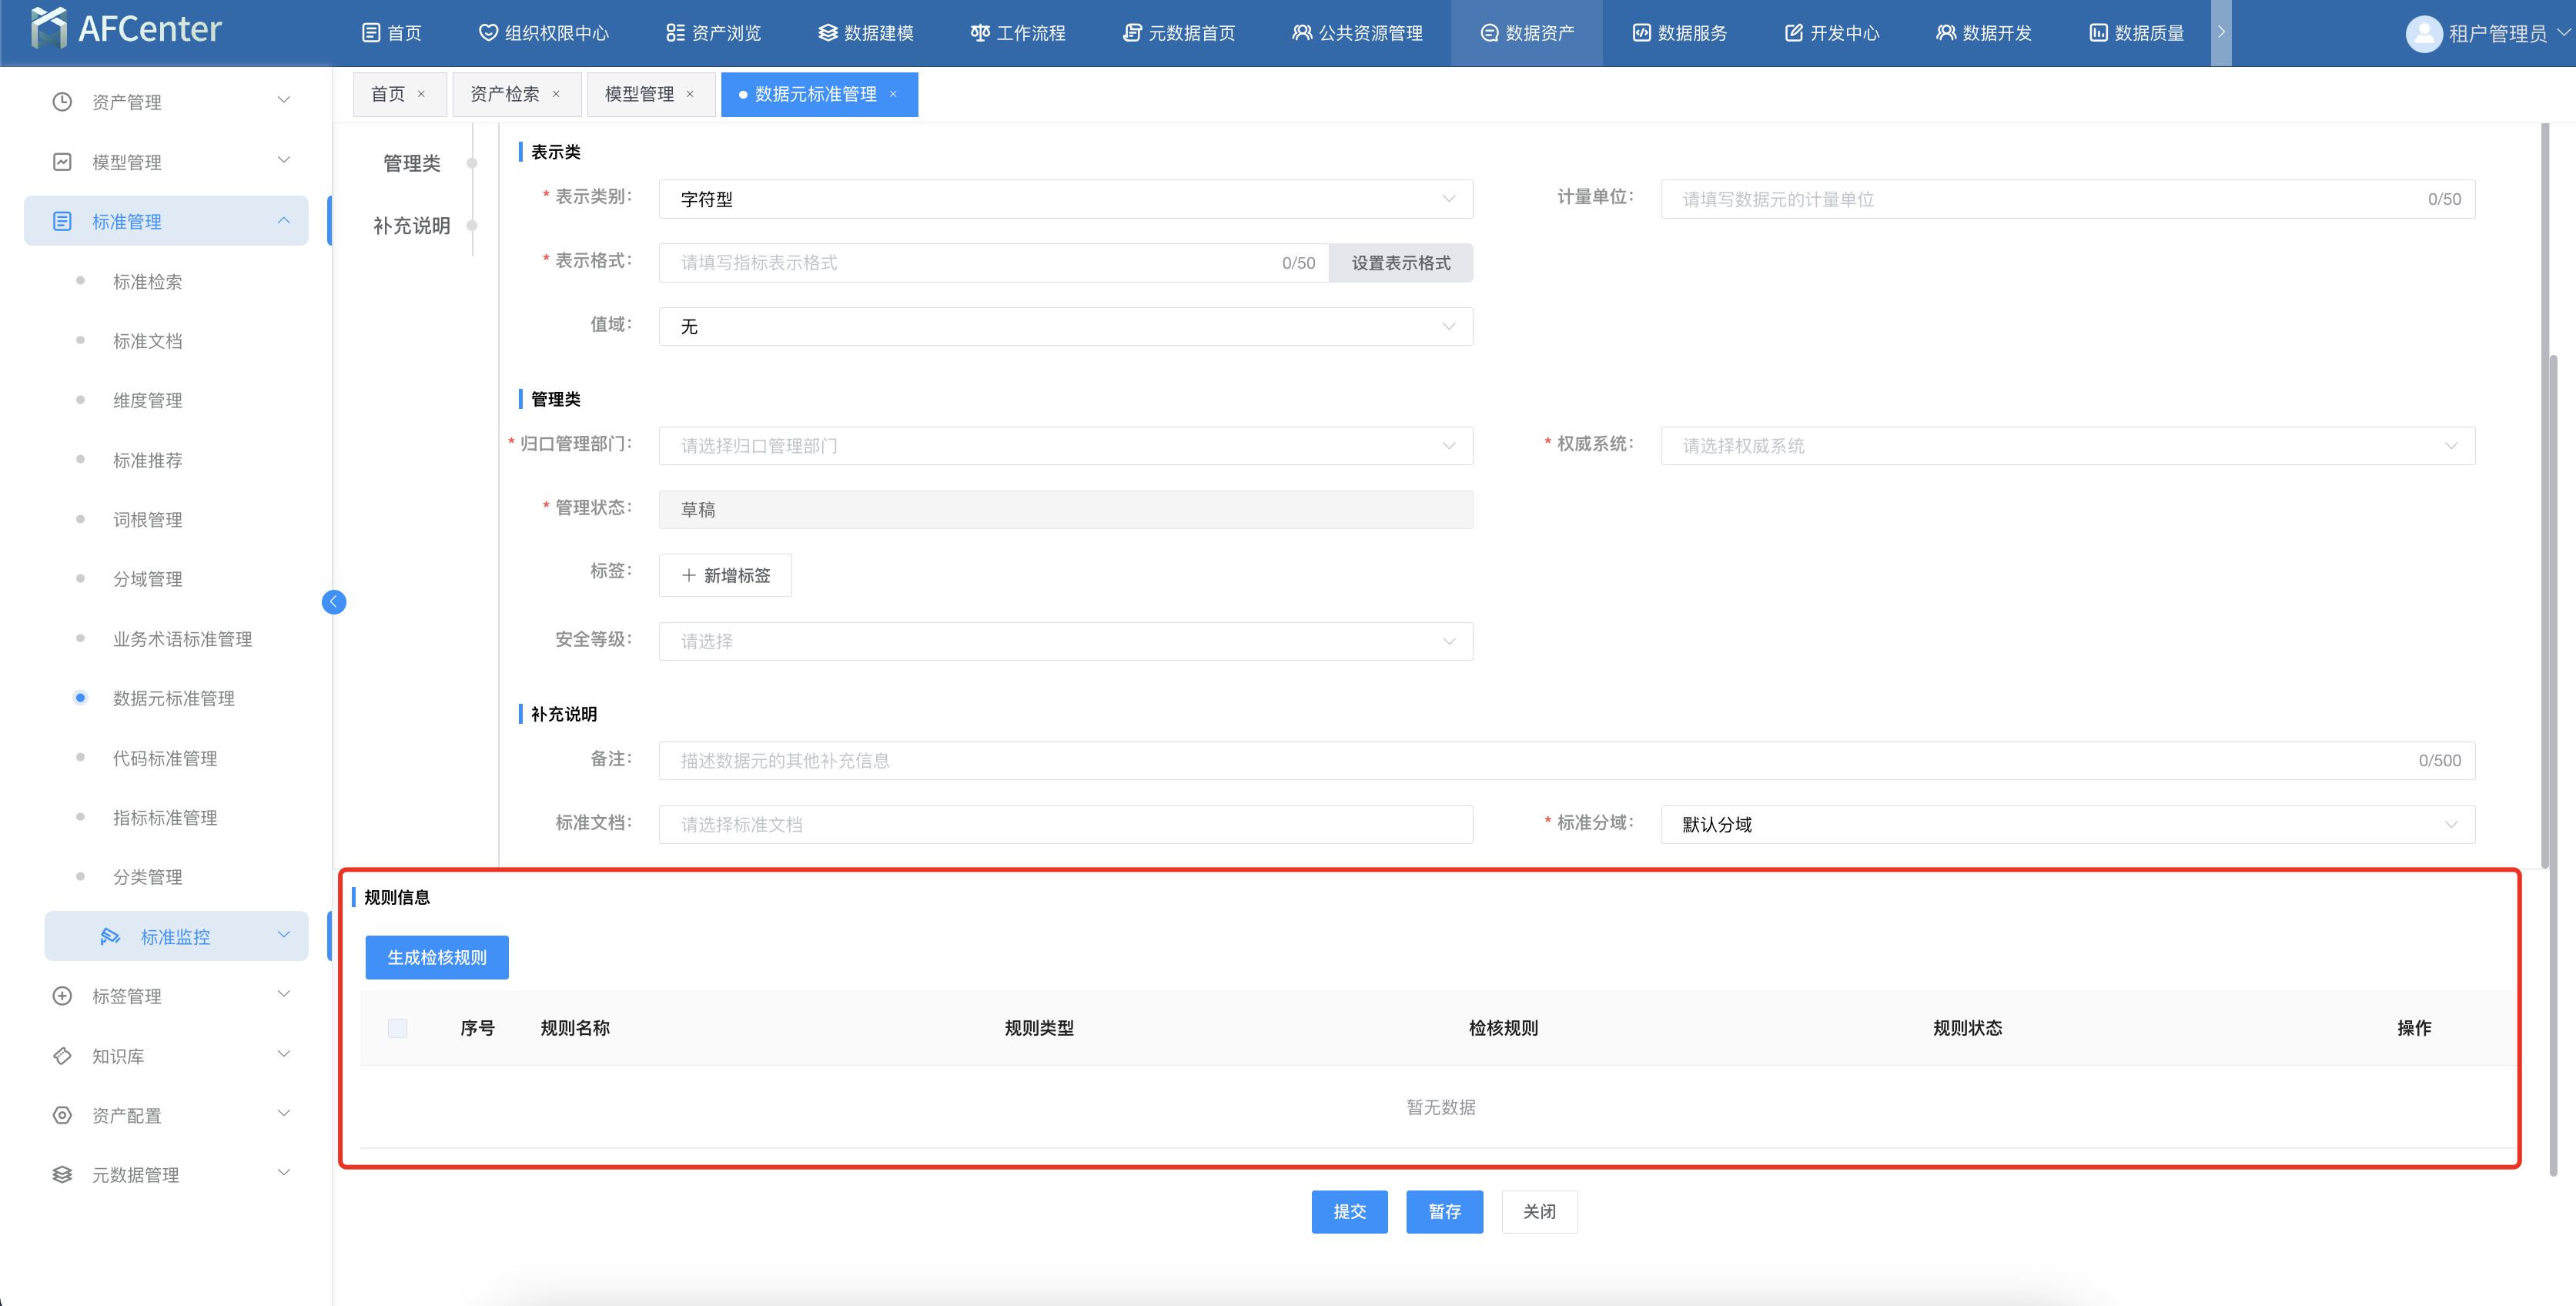Open the 租户管理员 account dropdown arrow
Viewport: 2576px width, 1306px height.
2563,32
